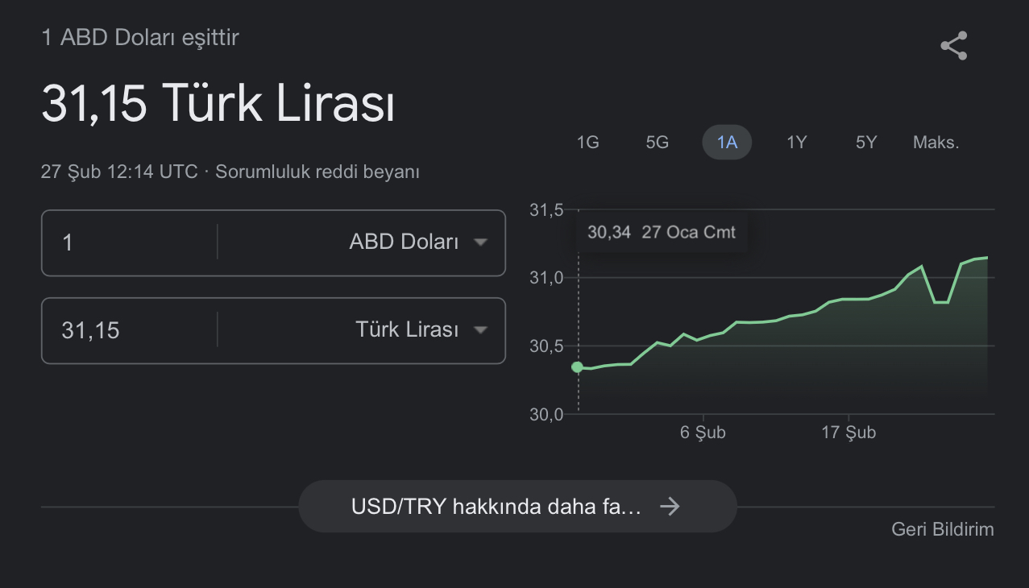Open ABD Doları currency dropdown arrow
Viewport: 1029px width, 588px height.
tap(480, 242)
